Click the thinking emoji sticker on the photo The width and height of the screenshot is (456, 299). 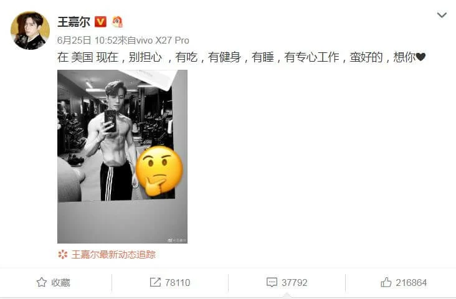pyautogui.click(x=159, y=171)
